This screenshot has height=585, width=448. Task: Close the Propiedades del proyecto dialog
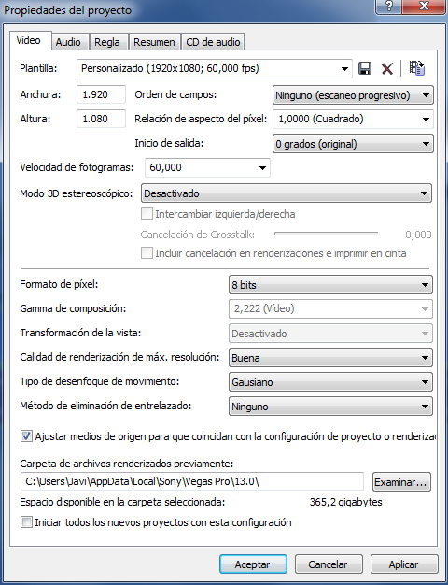tap(424, 6)
